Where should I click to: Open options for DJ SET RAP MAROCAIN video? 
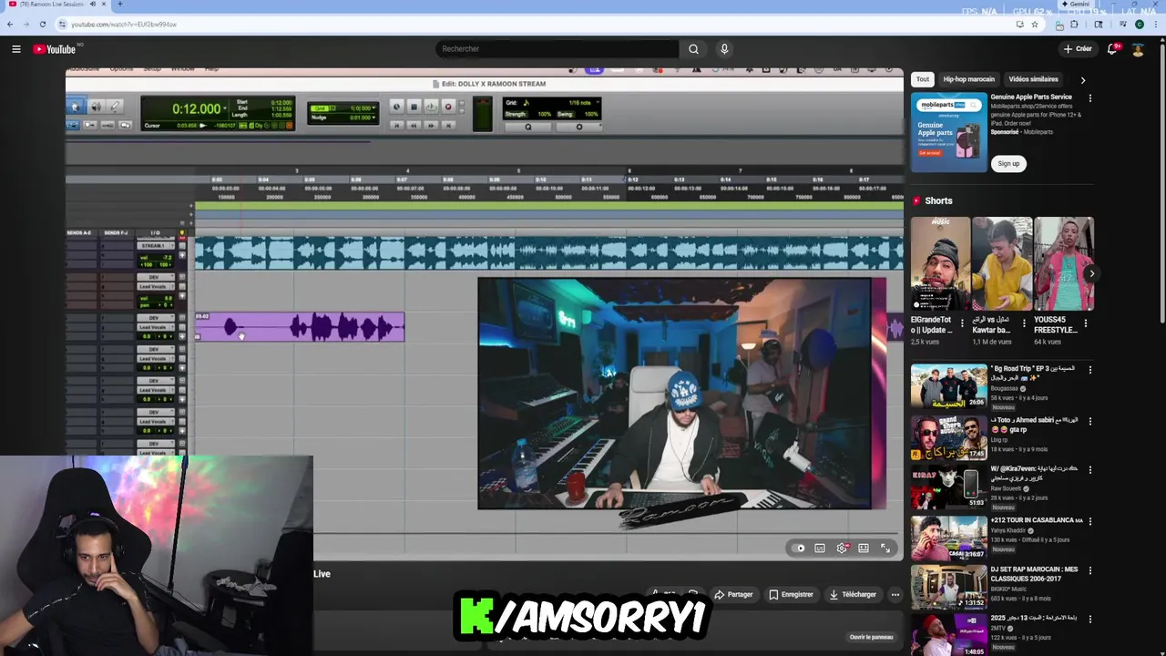(x=1089, y=571)
